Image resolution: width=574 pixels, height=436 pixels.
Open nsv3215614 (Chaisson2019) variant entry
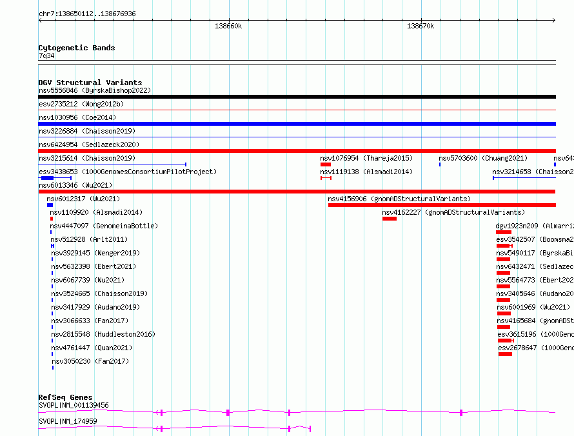point(87,158)
